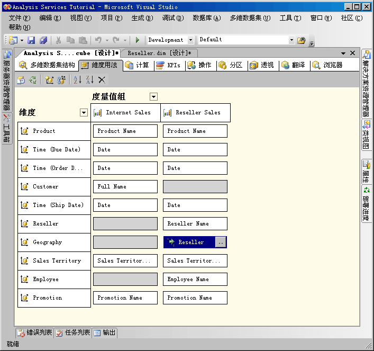Click the Save All toolbar icon
Image resolution: width=374 pixels, height=351 pixels.
coord(43,40)
